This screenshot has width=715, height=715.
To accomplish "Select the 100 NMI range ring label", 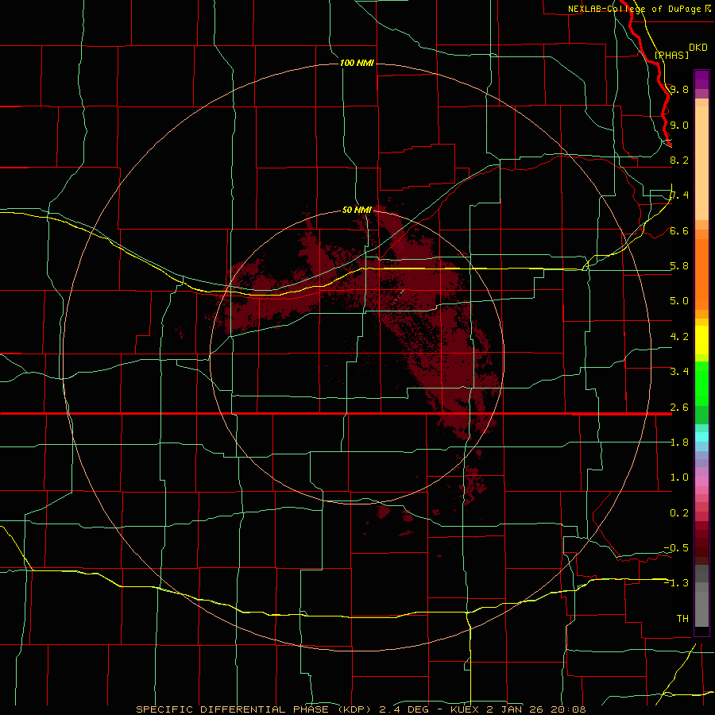I will [x=357, y=63].
